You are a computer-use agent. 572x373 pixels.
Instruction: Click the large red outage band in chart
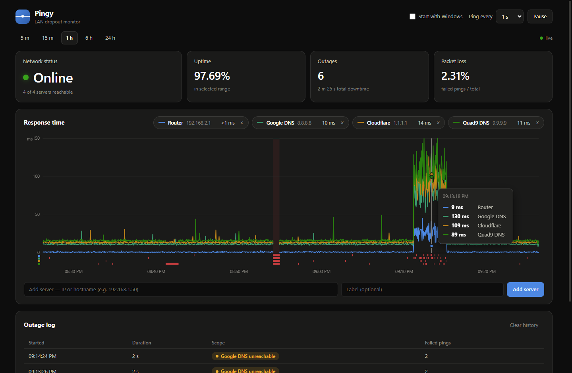276,195
